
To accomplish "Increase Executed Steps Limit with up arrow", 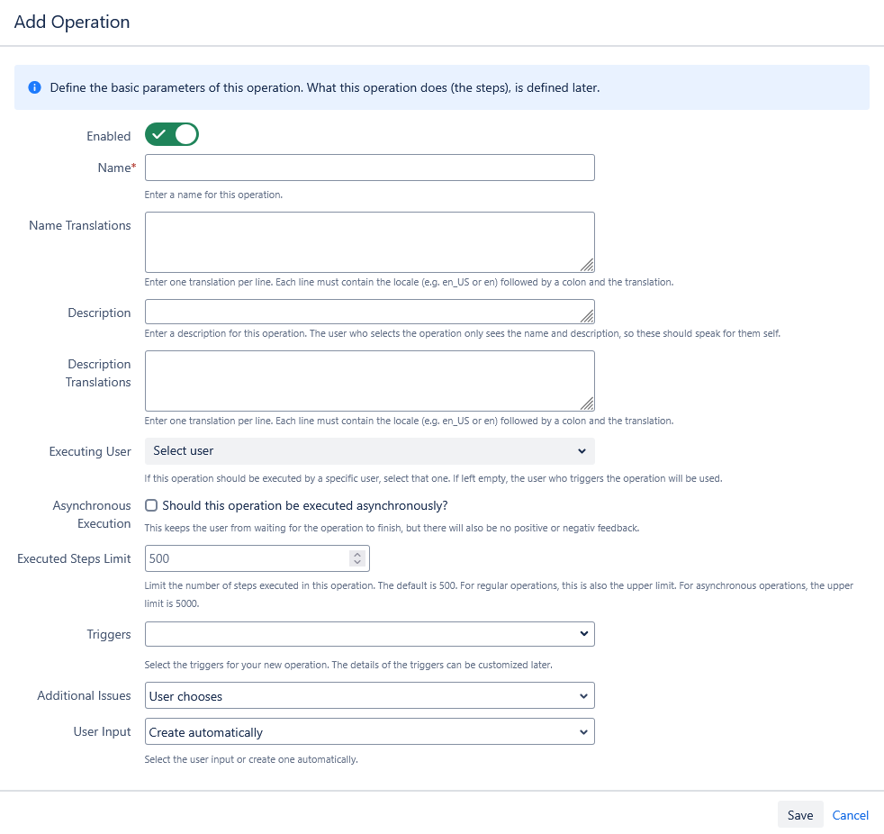I will click(x=357, y=555).
